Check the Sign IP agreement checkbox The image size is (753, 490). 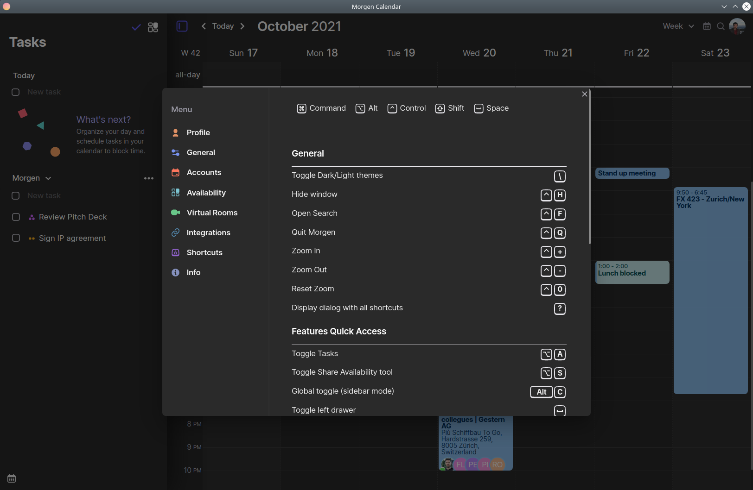(16, 238)
